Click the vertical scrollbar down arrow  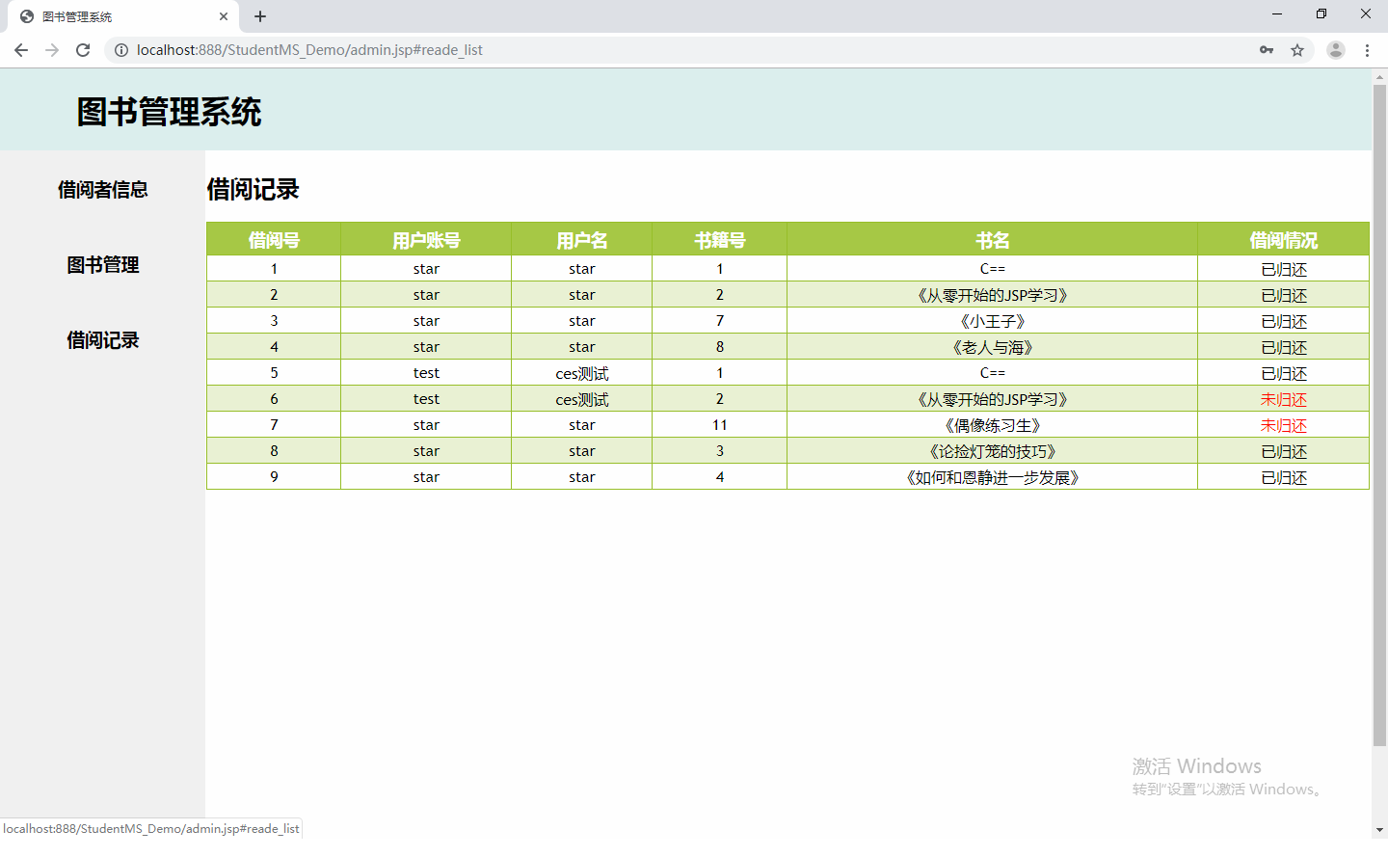pos(1379,829)
